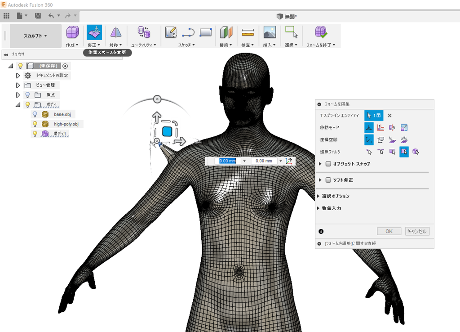Click the Finish Form icon
This screenshot has width=460, height=332.
pyautogui.click(x=321, y=32)
